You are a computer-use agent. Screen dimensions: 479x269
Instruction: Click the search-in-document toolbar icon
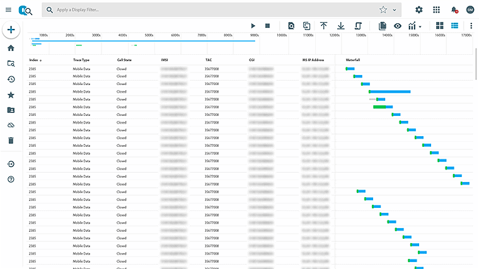pyautogui.click(x=291, y=26)
